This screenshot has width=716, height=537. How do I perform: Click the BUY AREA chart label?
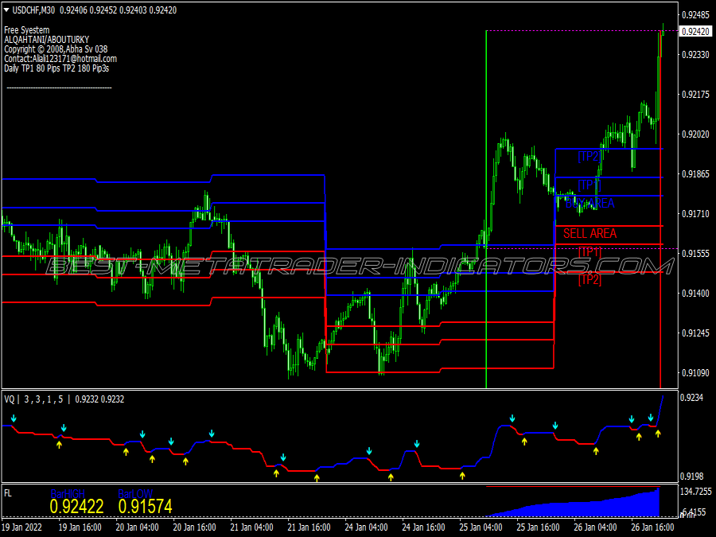[x=590, y=203]
